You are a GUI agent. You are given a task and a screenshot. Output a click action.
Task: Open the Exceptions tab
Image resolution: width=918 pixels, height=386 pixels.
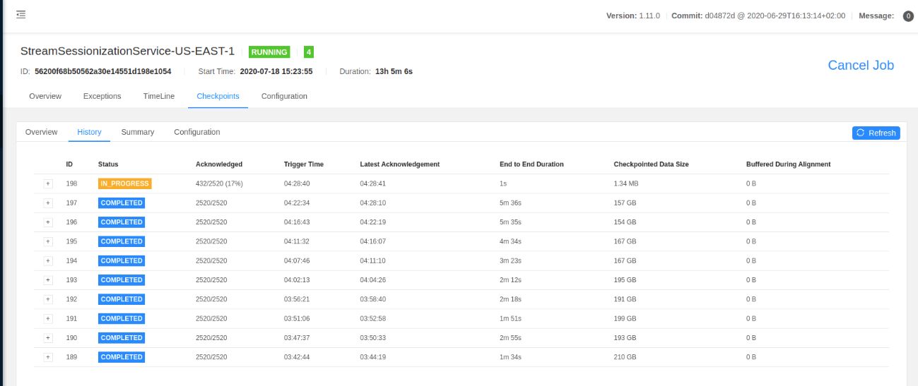point(102,96)
